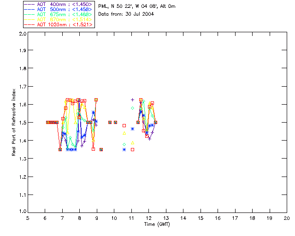The width and height of the screenshot is (295, 236).
Task: Click the time-axis tick label 17
Action: point(235,218)
